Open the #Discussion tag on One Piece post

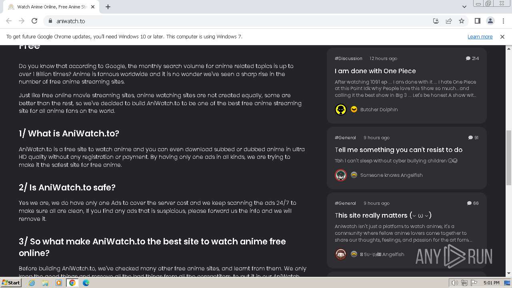coord(348,58)
